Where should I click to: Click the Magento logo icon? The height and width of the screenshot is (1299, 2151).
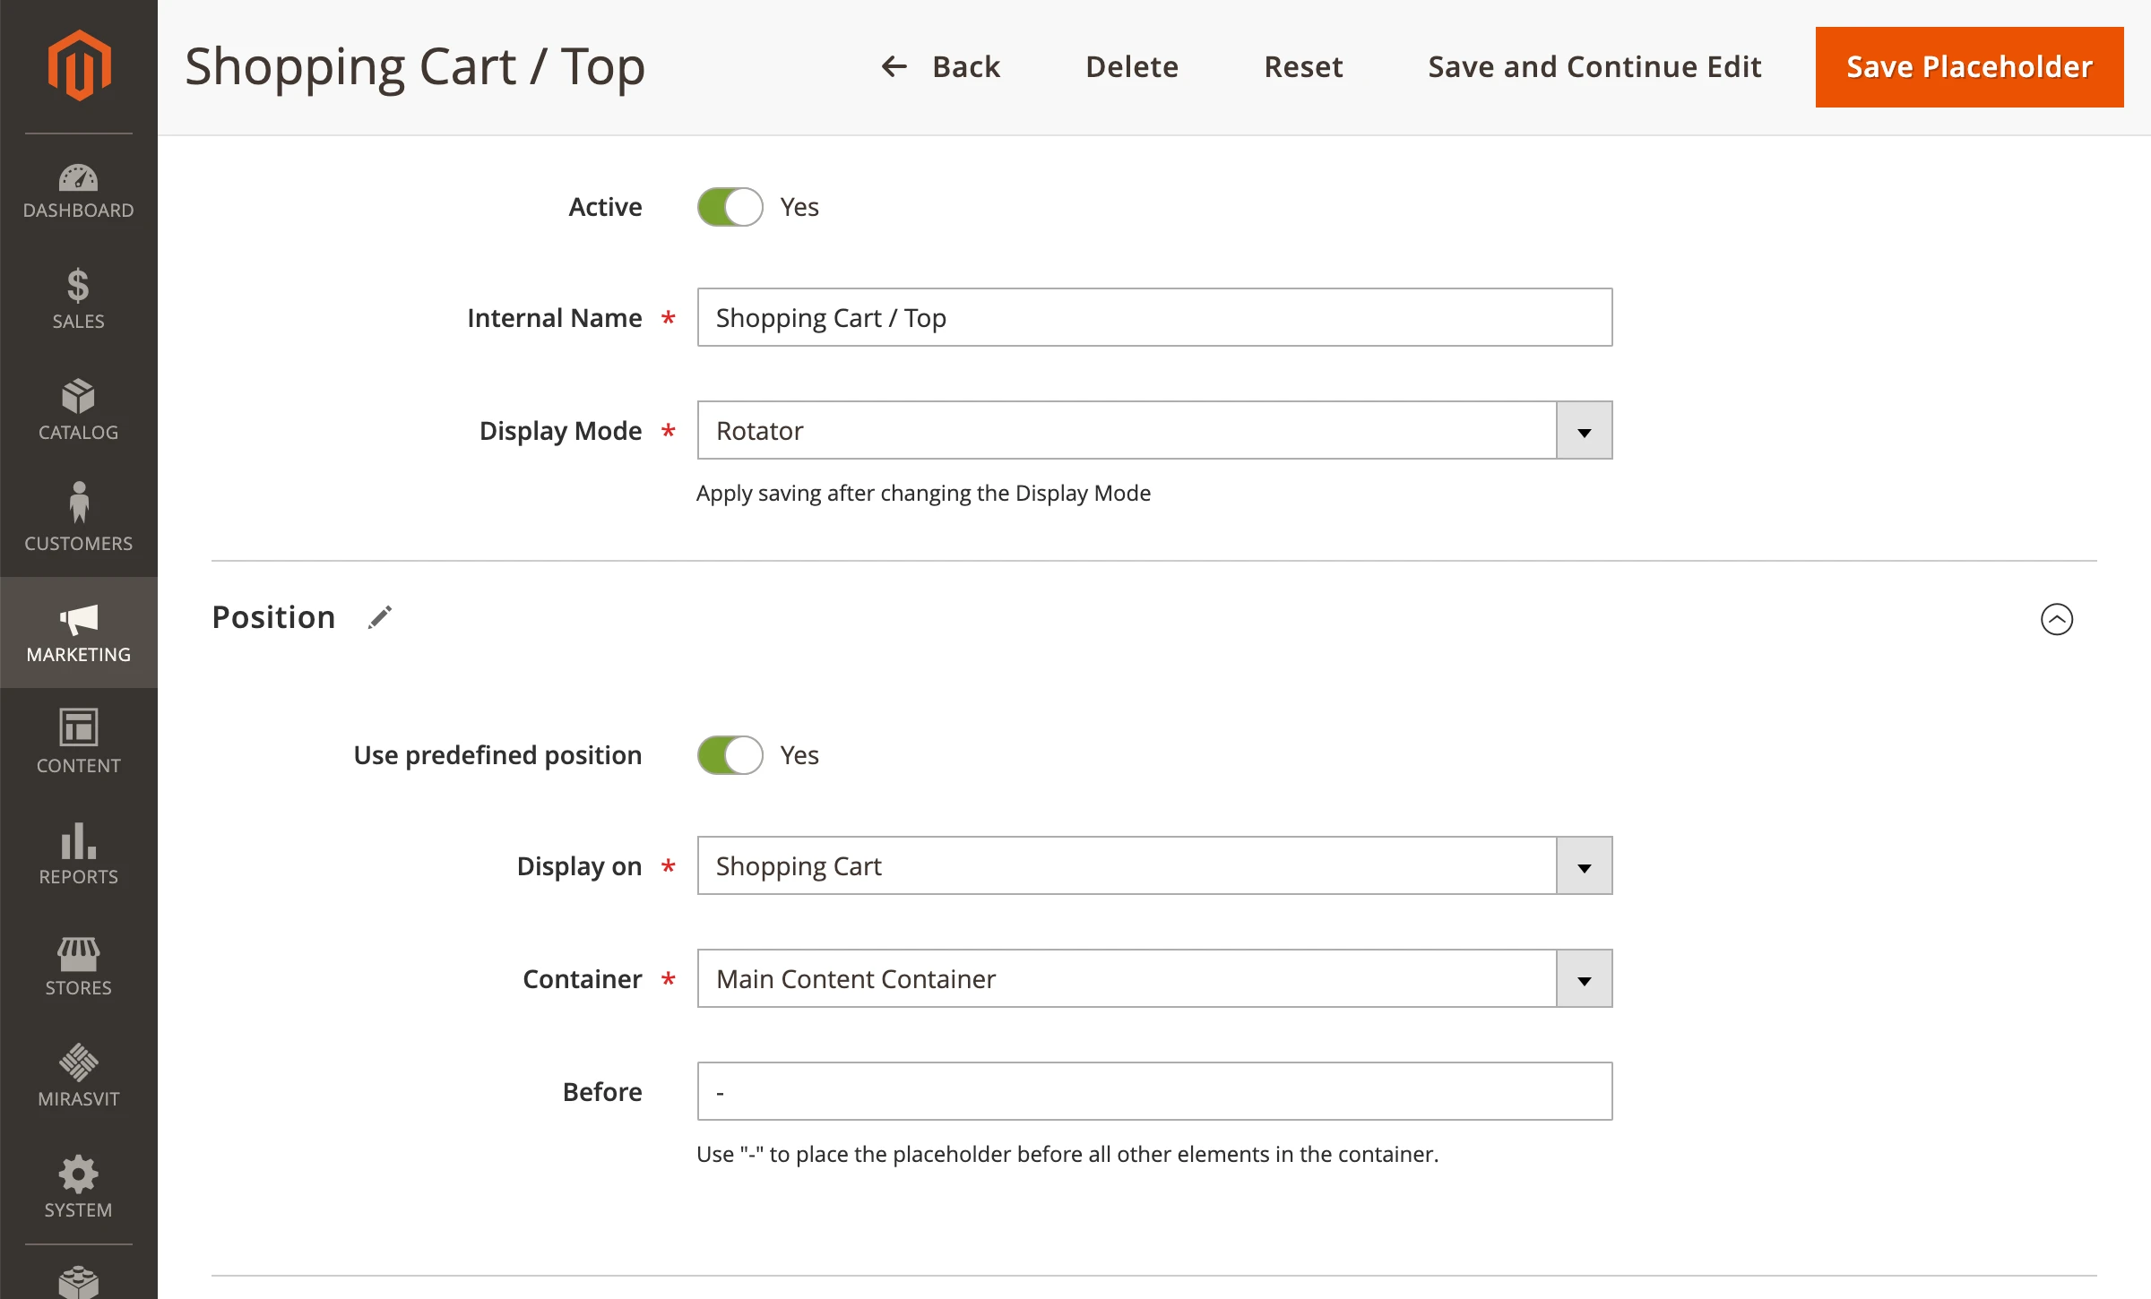(x=79, y=65)
